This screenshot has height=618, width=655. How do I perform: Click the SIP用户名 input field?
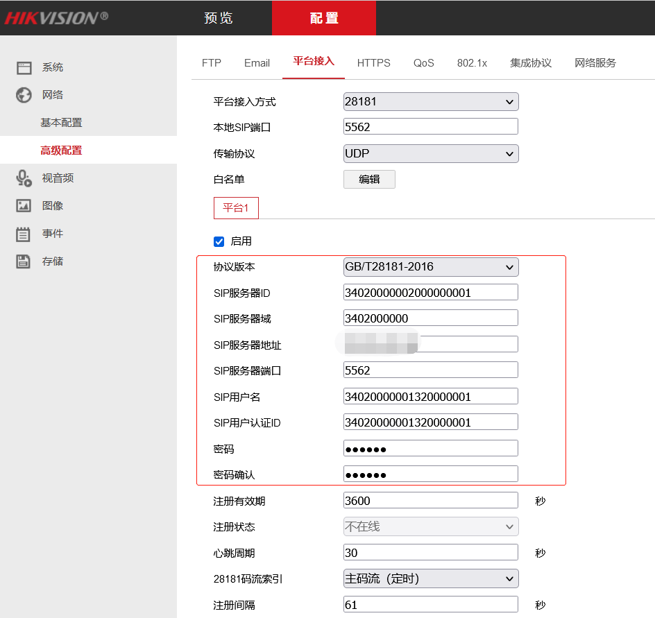[x=431, y=396]
